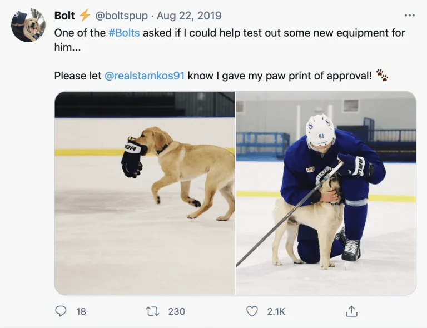Click the Bolt dog profile avatar

pos(28,26)
